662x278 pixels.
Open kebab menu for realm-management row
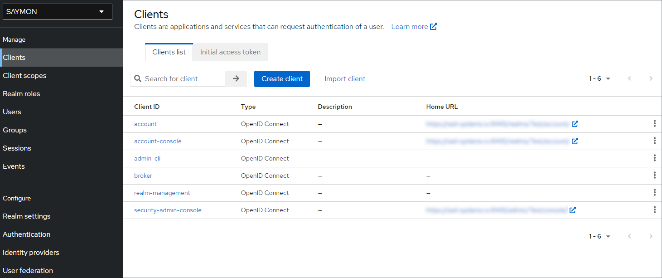[x=654, y=192]
